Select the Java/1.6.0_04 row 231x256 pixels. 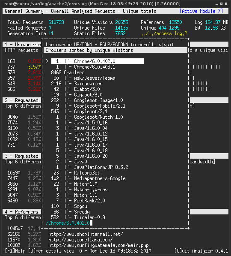(82, 128)
